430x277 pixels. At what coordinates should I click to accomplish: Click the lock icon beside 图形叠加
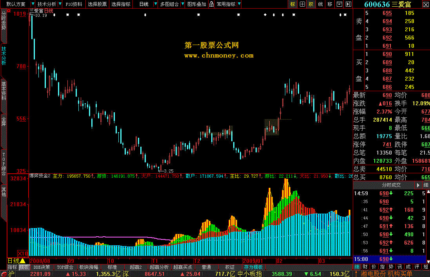coord(211,4)
